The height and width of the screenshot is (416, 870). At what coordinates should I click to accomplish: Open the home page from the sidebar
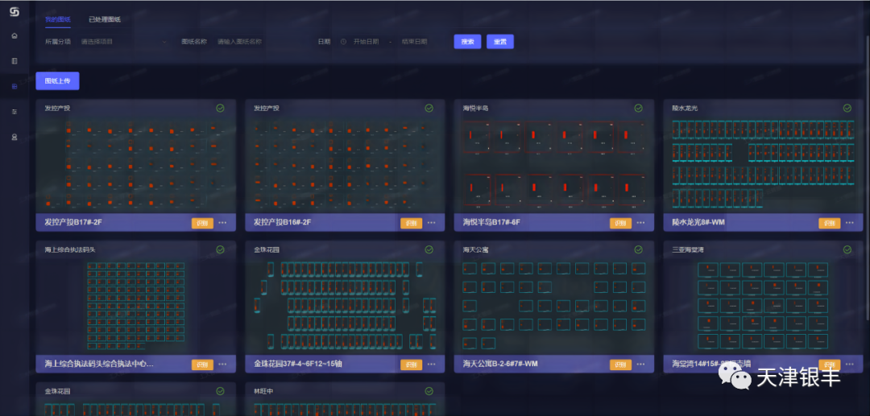(14, 36)
